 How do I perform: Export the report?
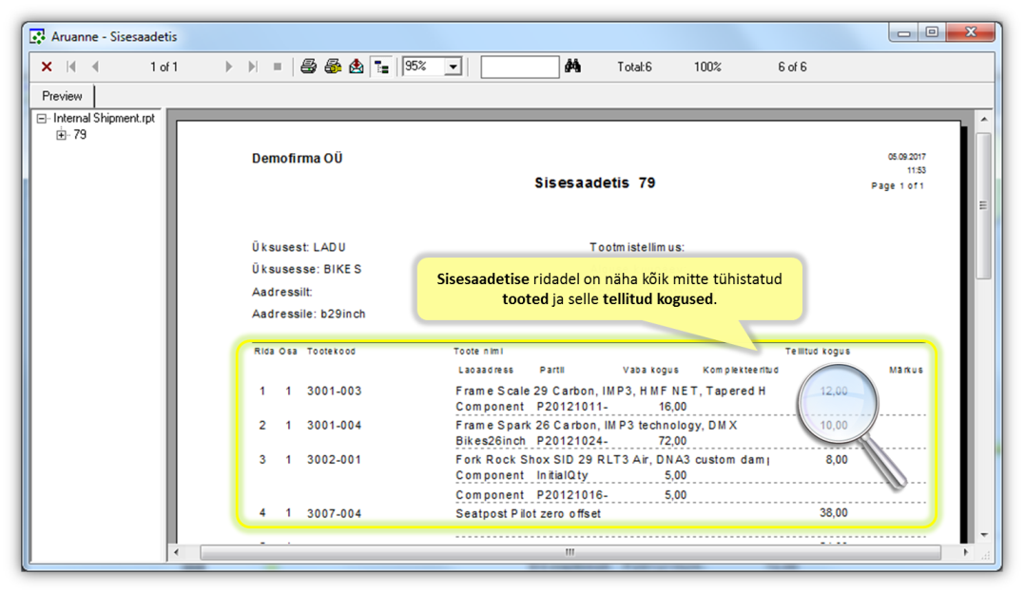tap(356, 66)
